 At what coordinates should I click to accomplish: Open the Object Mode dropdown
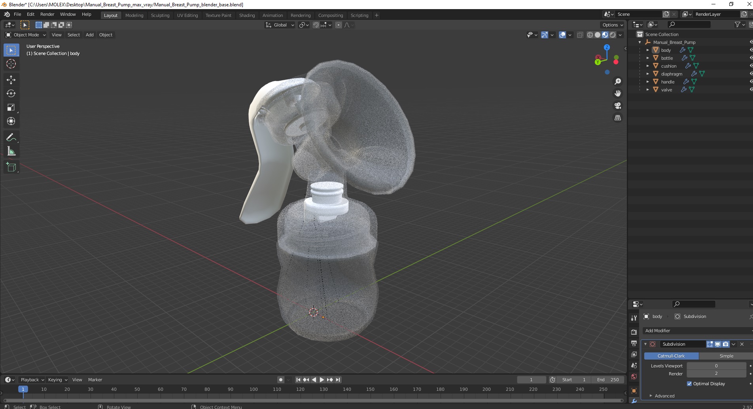tap(26, 35)
